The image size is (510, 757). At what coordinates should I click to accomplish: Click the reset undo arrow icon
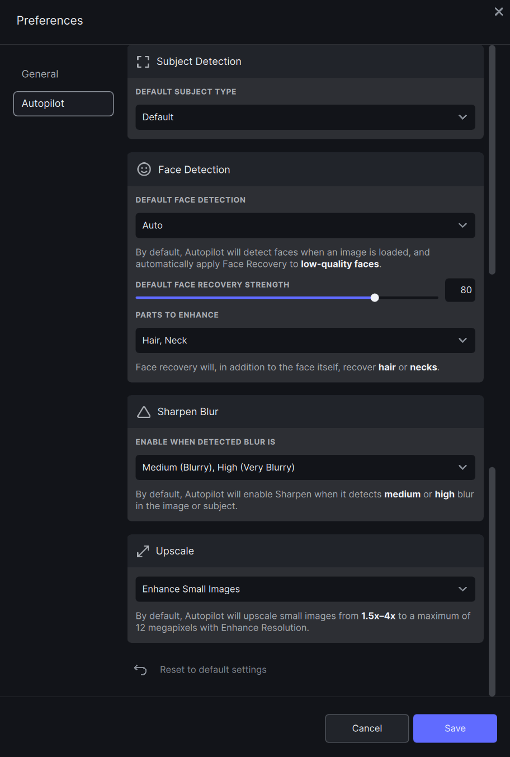pos(140,670)
